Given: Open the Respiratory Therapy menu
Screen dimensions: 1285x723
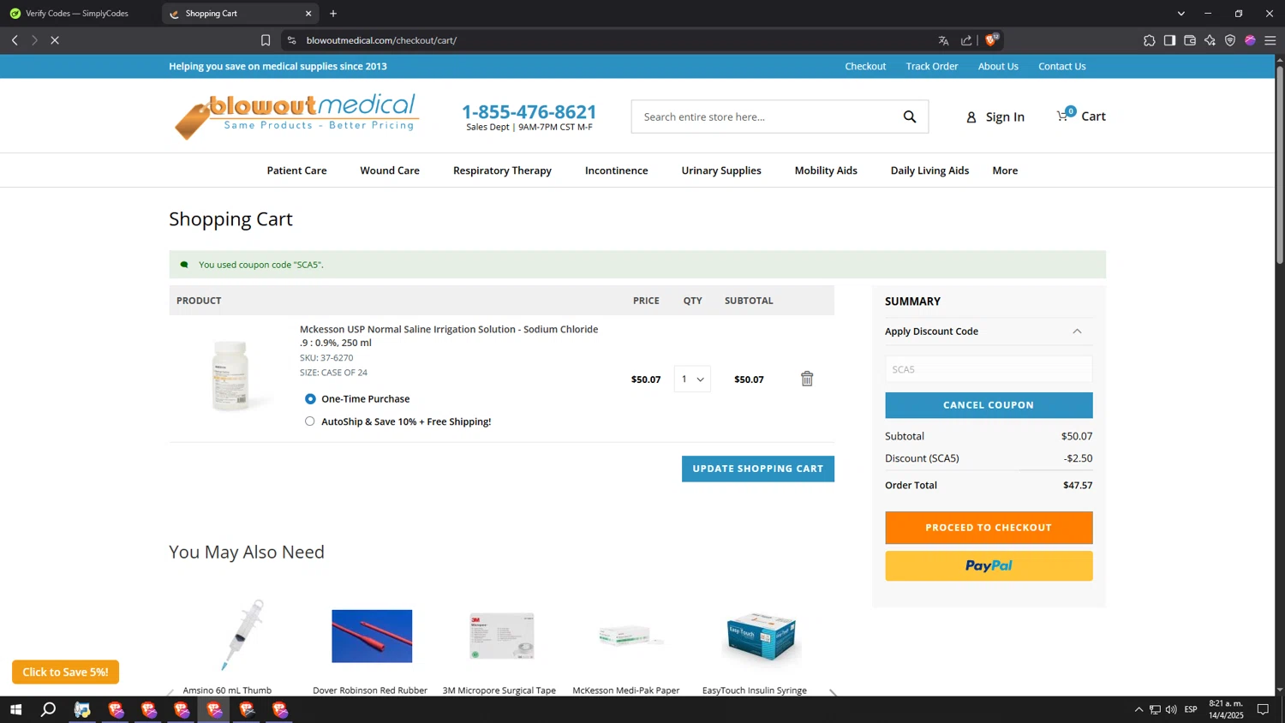Looking at the screenshot, I should [502, 170].
